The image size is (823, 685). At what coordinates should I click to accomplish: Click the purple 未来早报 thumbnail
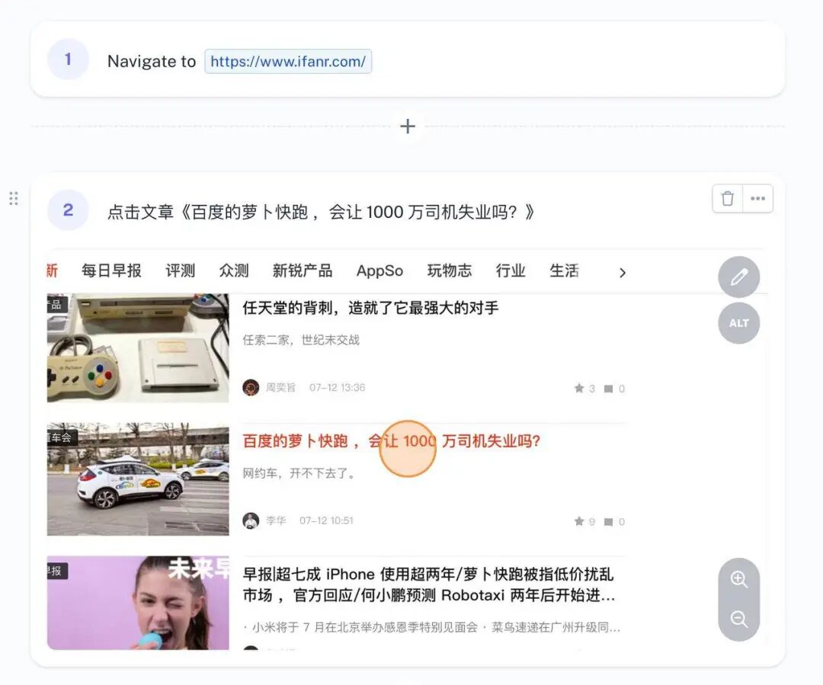[138, 603]
